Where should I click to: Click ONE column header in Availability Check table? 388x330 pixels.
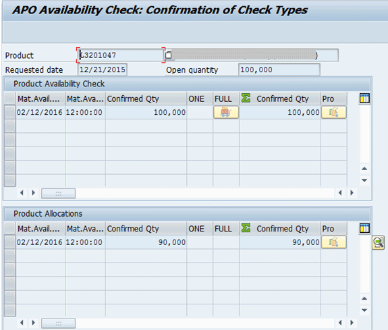(200, 99)
